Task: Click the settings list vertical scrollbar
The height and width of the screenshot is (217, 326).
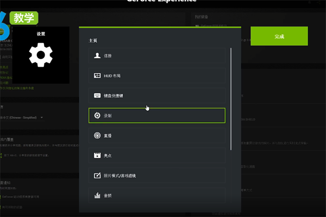Action: (231, 98)
